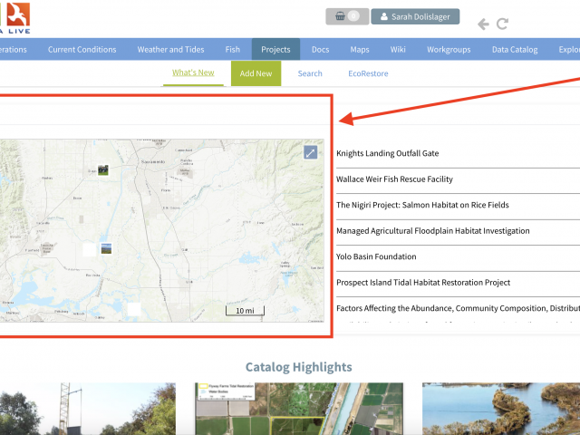Image resolution: width=580 pixels, height=435 pixels.
Task: Select the Projects menu item
Action: [275, 49]
